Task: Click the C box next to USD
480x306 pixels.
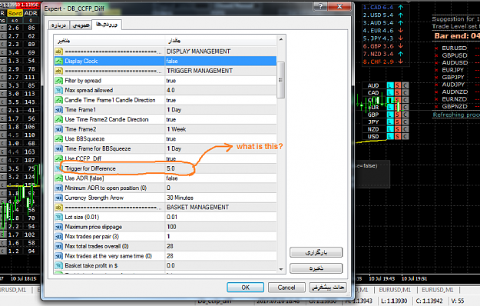Action: pos(405,137)
